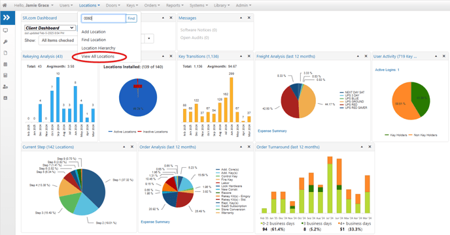The width and height of the screenshot is (450, 235).
Task: Open the Orders menu
Action: point(152,5)
